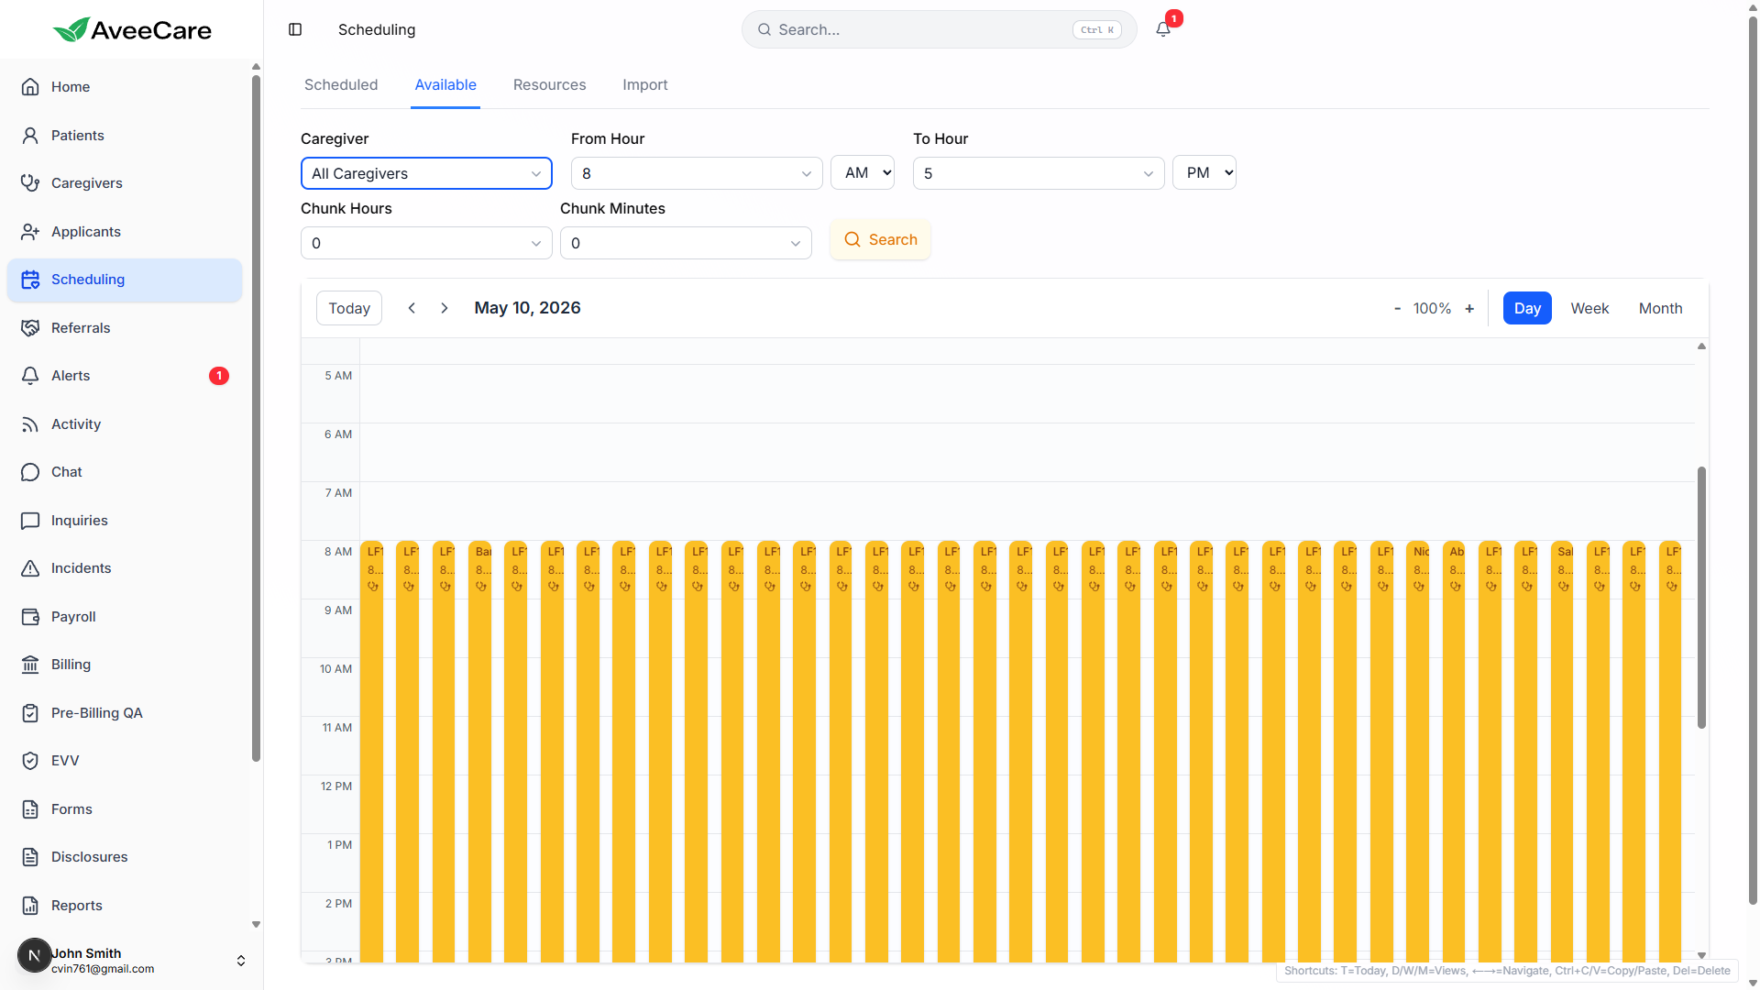Image resolution: width=1760 pixels, height=990 pixels.
Task: Click the Payroll wallet icon
Action: tap(30, 617)
